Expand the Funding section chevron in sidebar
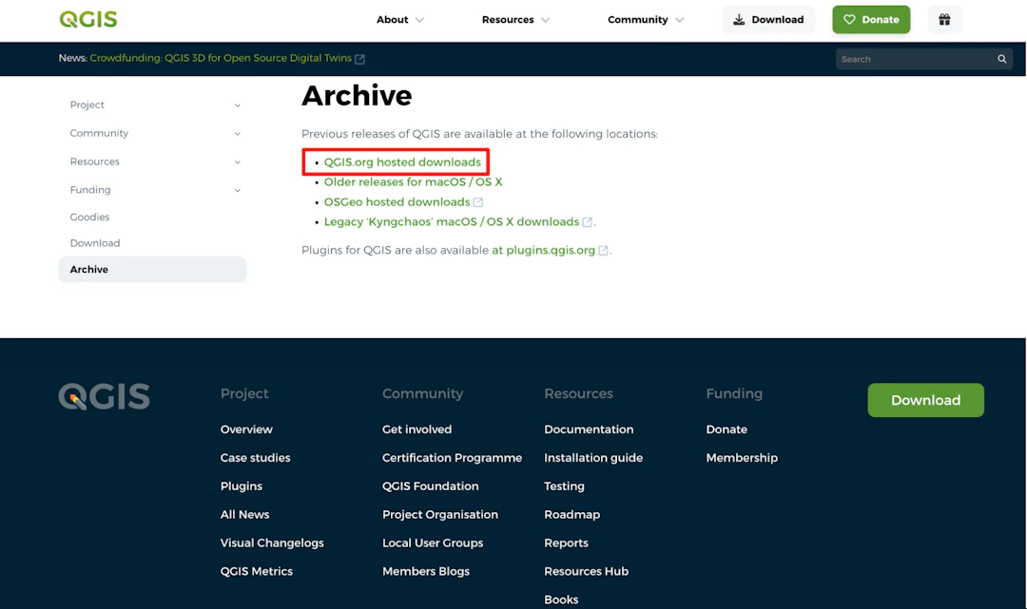This screenshot has height=609, width=1027. point(237,190)
